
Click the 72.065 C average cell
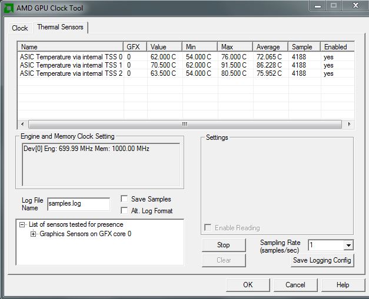[x=269, y=57]
